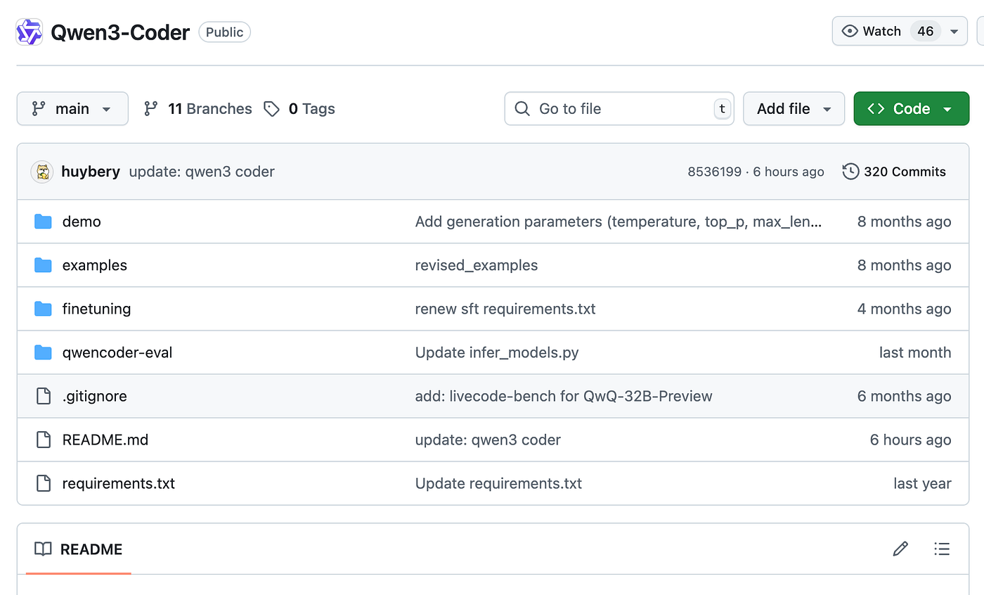Open commit hash 8536199
The width and height of the screenshot is (984, 595).
coord(714,172)
